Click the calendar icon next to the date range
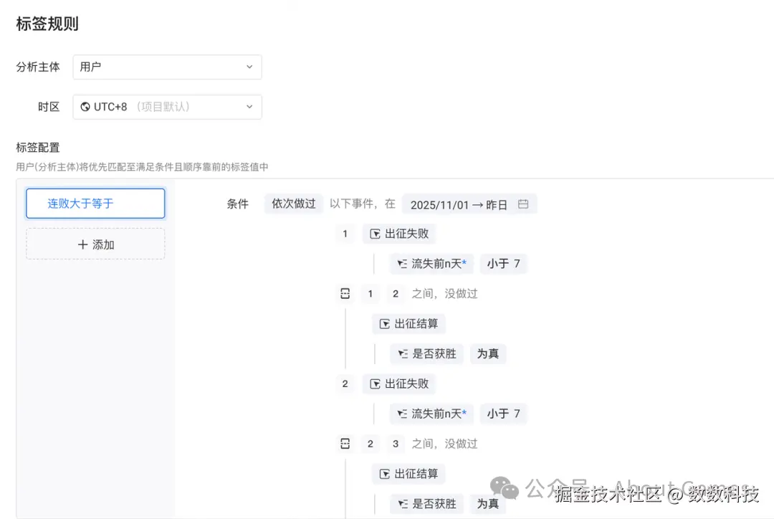The width and height of the screenshot is (774, 519). point(522,204)
